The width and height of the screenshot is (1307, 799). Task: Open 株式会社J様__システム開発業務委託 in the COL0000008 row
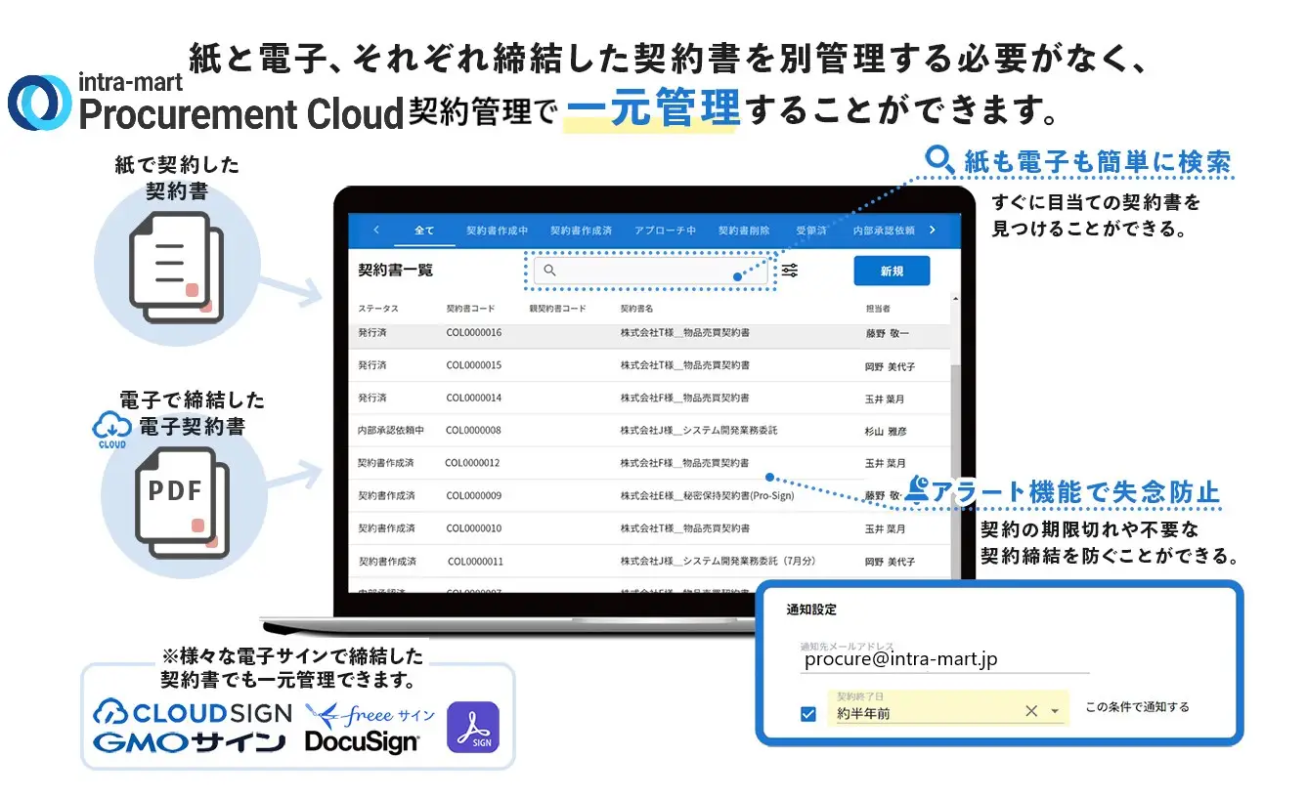[699, 430]
